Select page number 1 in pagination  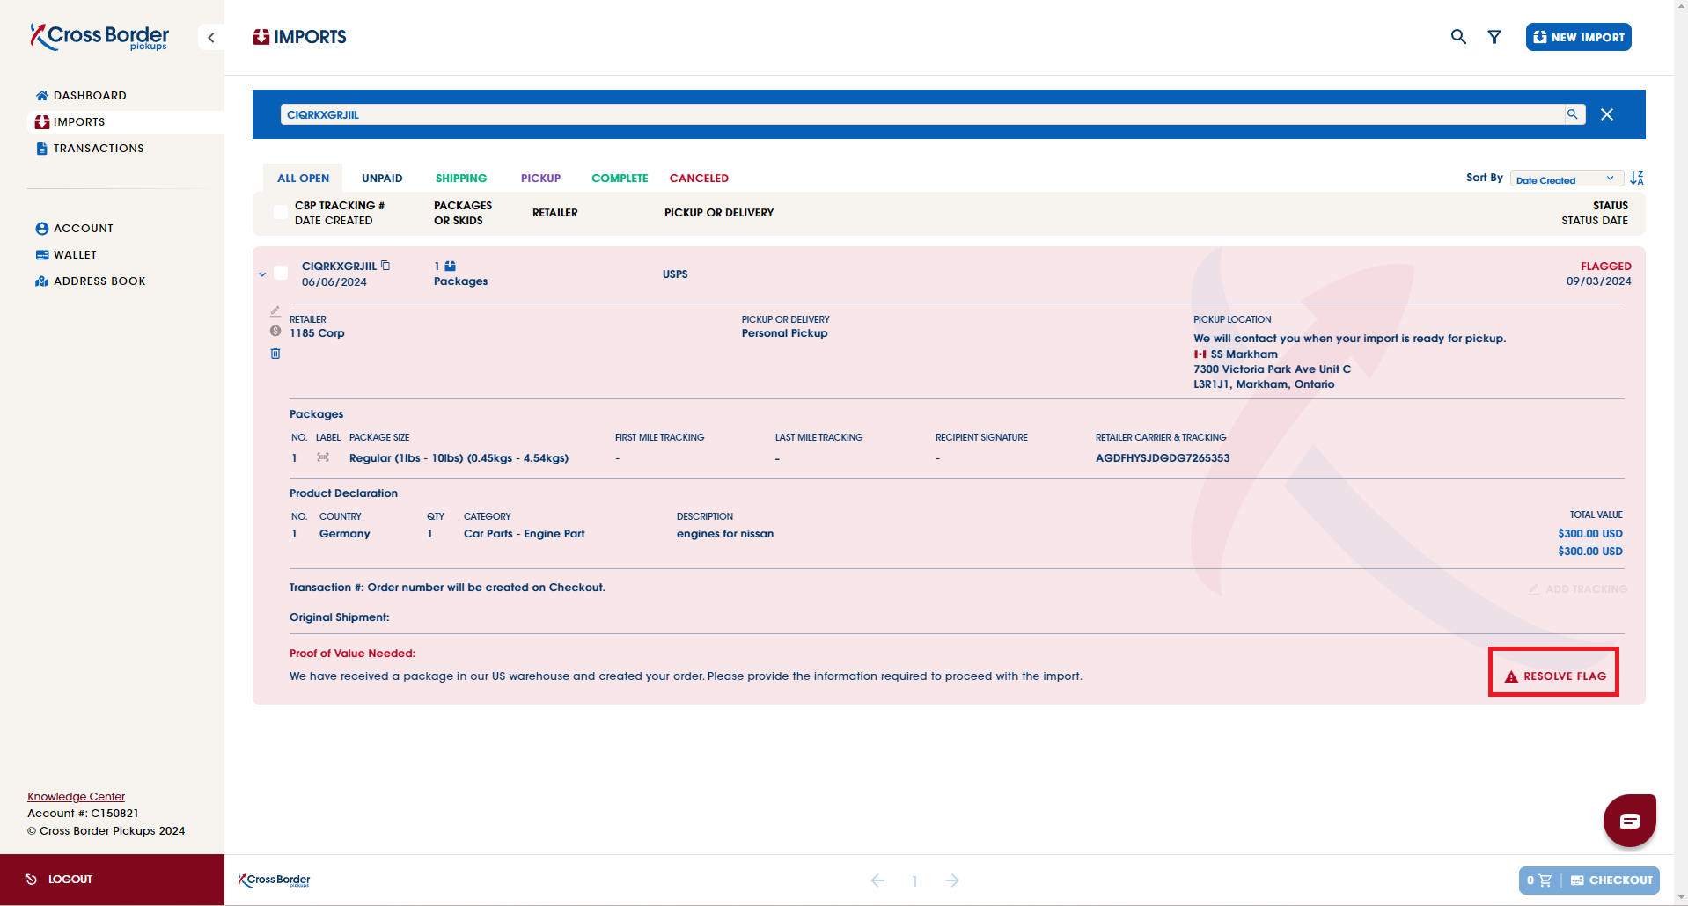coord(915,881)
